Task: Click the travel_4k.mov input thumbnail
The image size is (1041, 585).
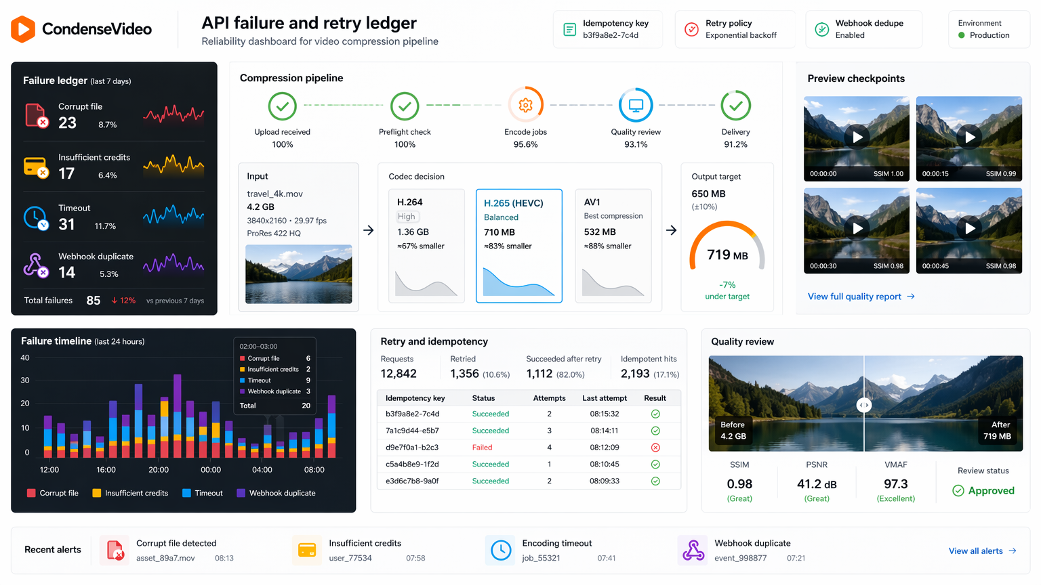Action: (299, 274)
